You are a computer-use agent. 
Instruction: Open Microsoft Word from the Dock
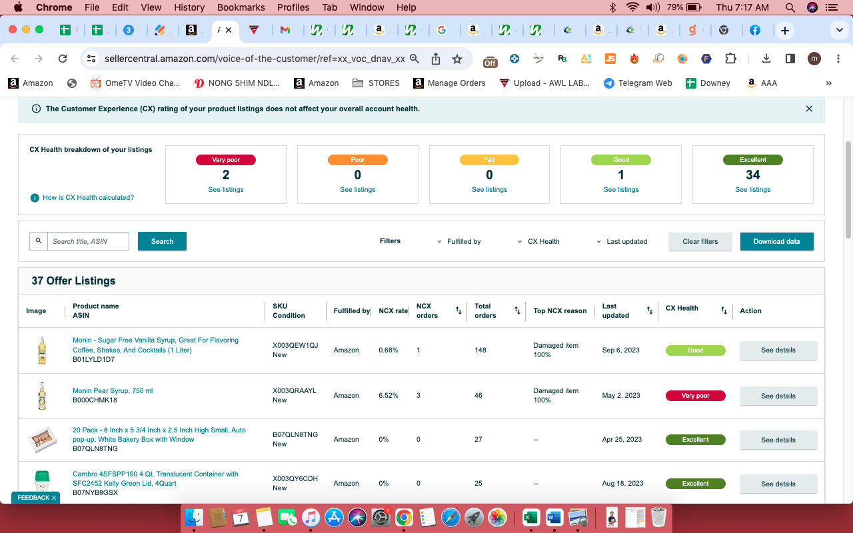pos(554,517)
